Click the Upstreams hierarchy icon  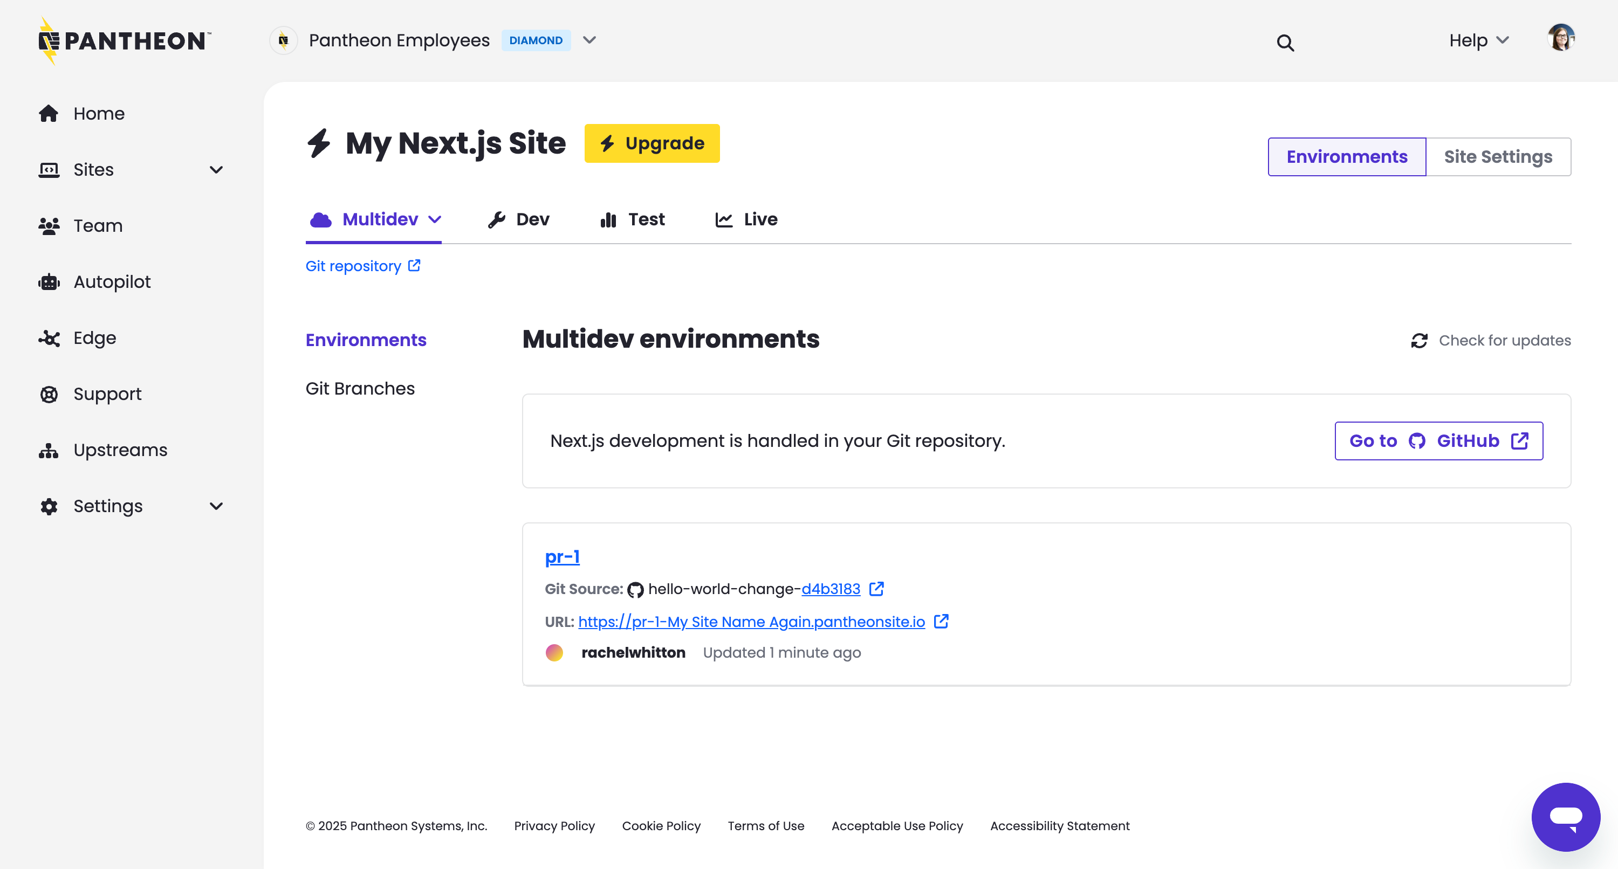[x=49, y=450]
